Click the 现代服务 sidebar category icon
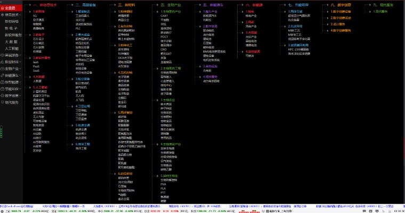The width and height of the screenshot is (405, 213). [x=3, y=102]
